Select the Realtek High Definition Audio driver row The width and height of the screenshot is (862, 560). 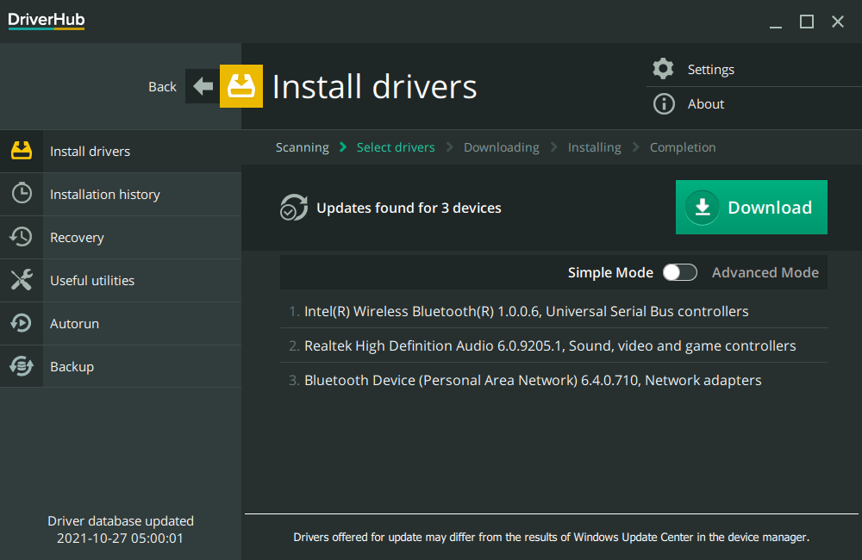point(553,345)
